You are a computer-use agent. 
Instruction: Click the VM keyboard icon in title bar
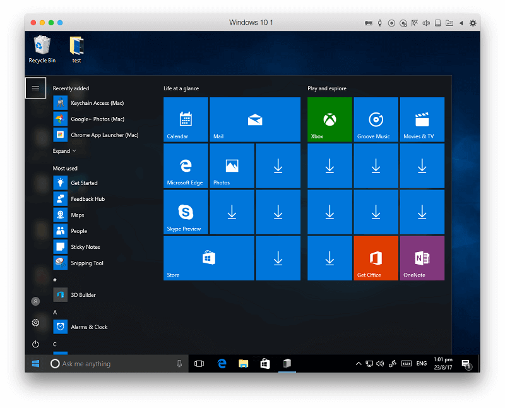(369, 23)
